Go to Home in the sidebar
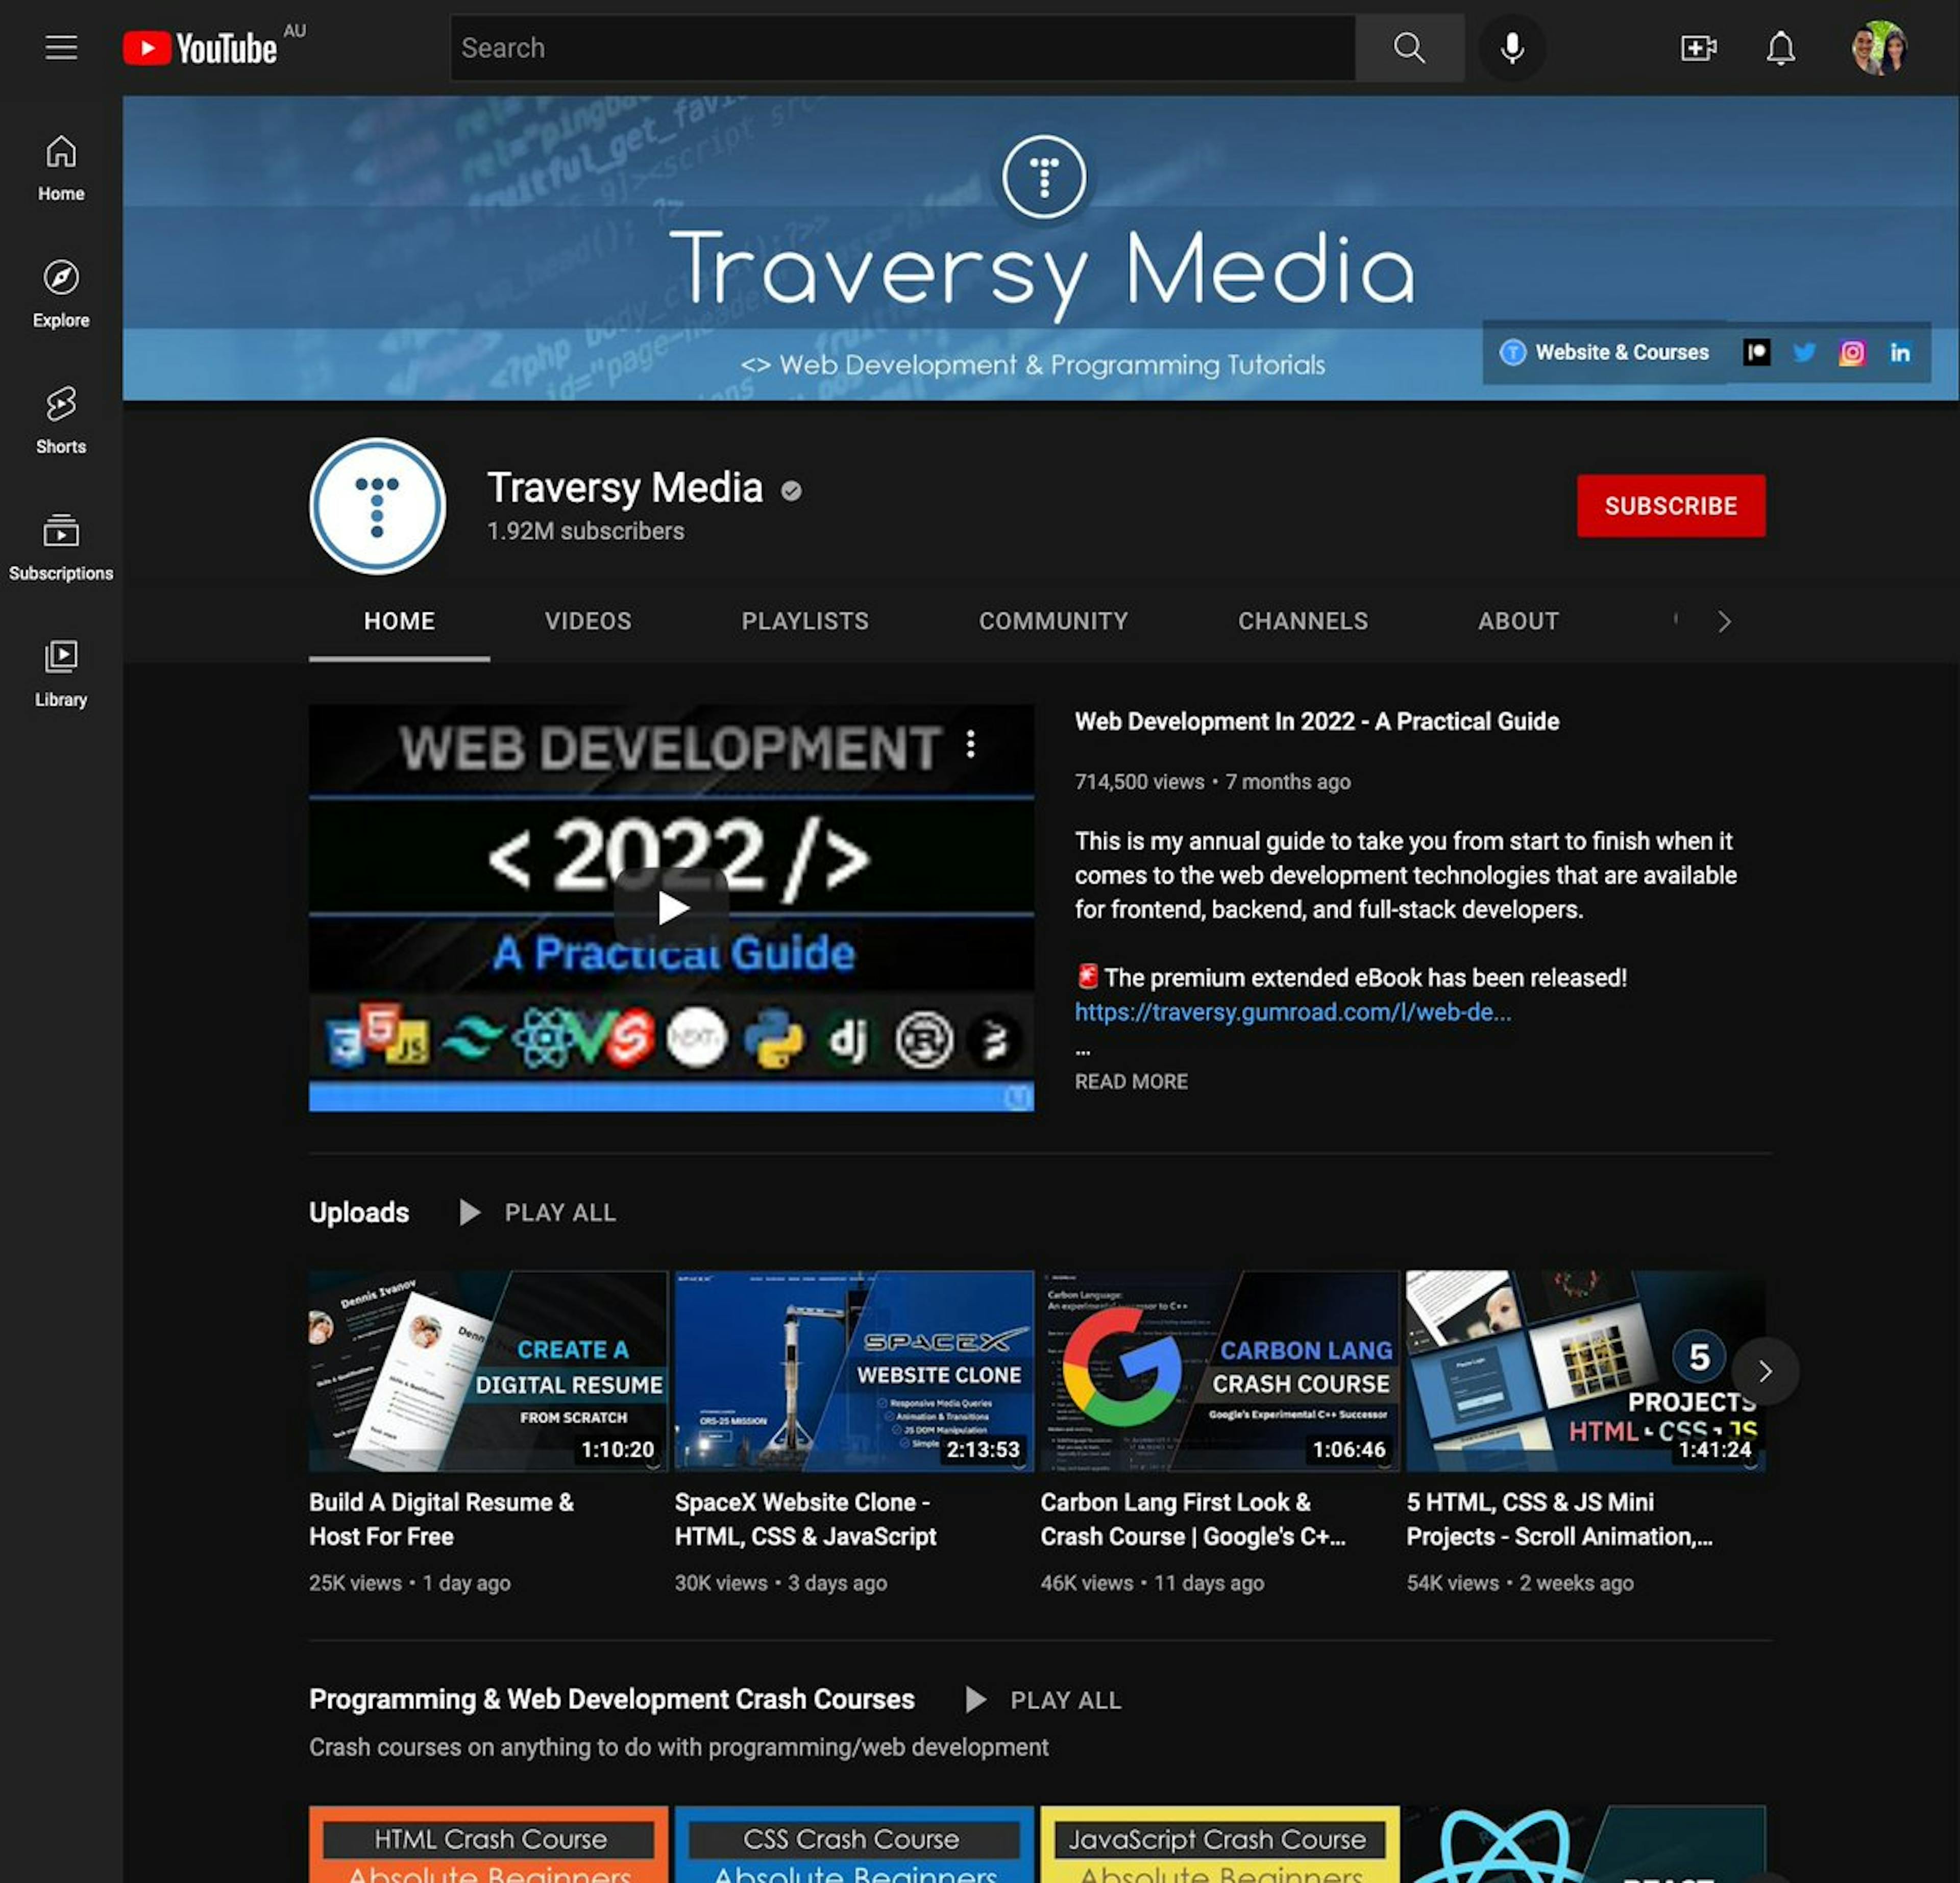The height and width of the screenshot is (1883, 1960). tap(61, 168)
